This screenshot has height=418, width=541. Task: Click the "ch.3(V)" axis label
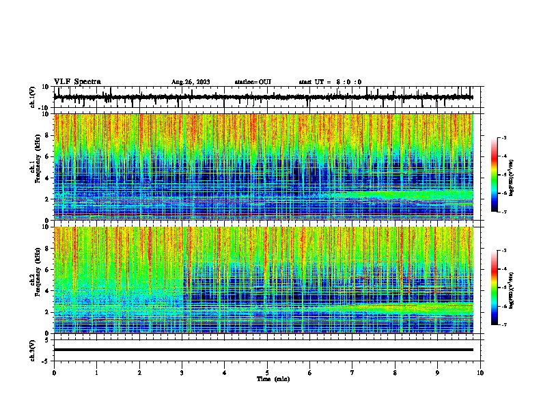(x=32, y=350)
